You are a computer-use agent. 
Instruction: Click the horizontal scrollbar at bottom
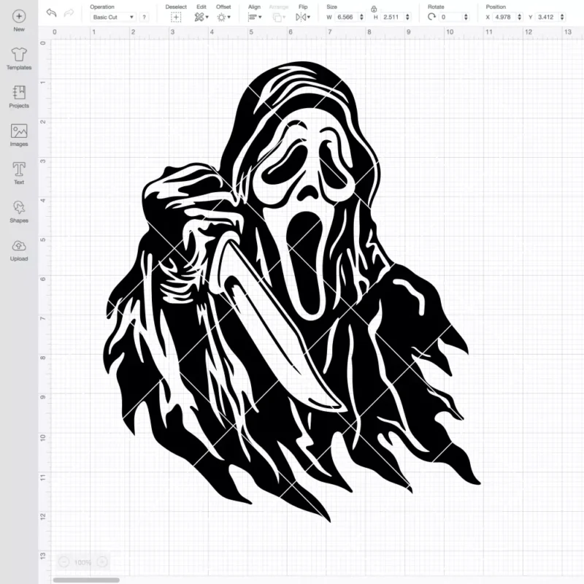(x=86, y=580)
